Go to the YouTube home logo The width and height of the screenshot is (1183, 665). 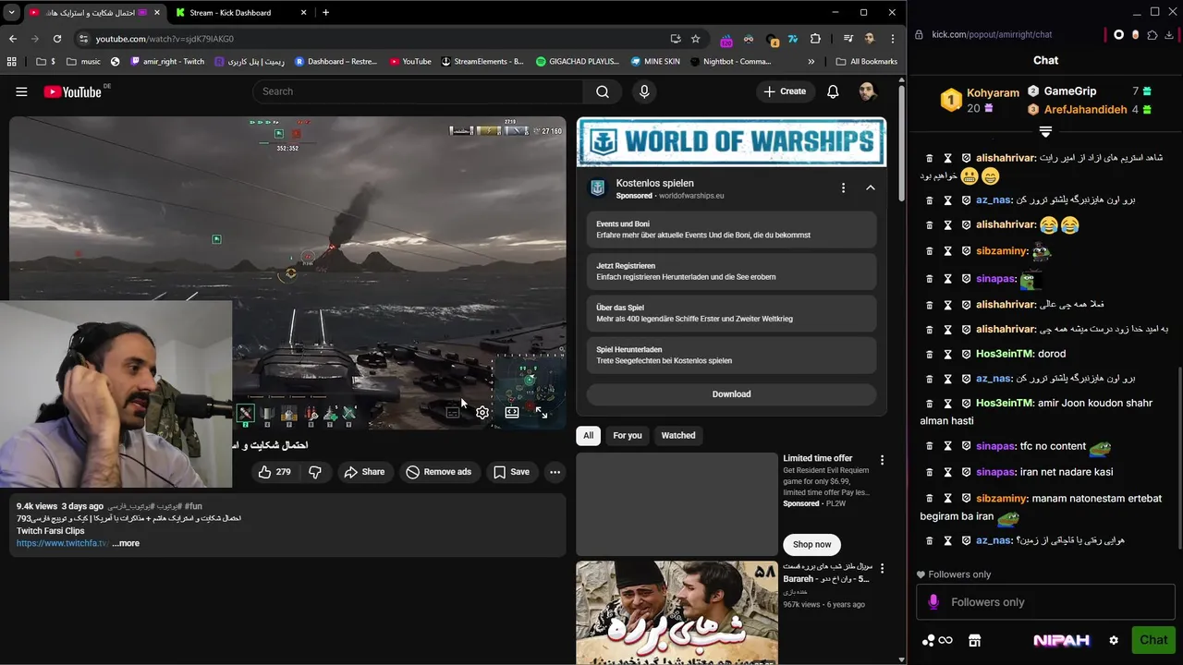click(x=72, y=91)
